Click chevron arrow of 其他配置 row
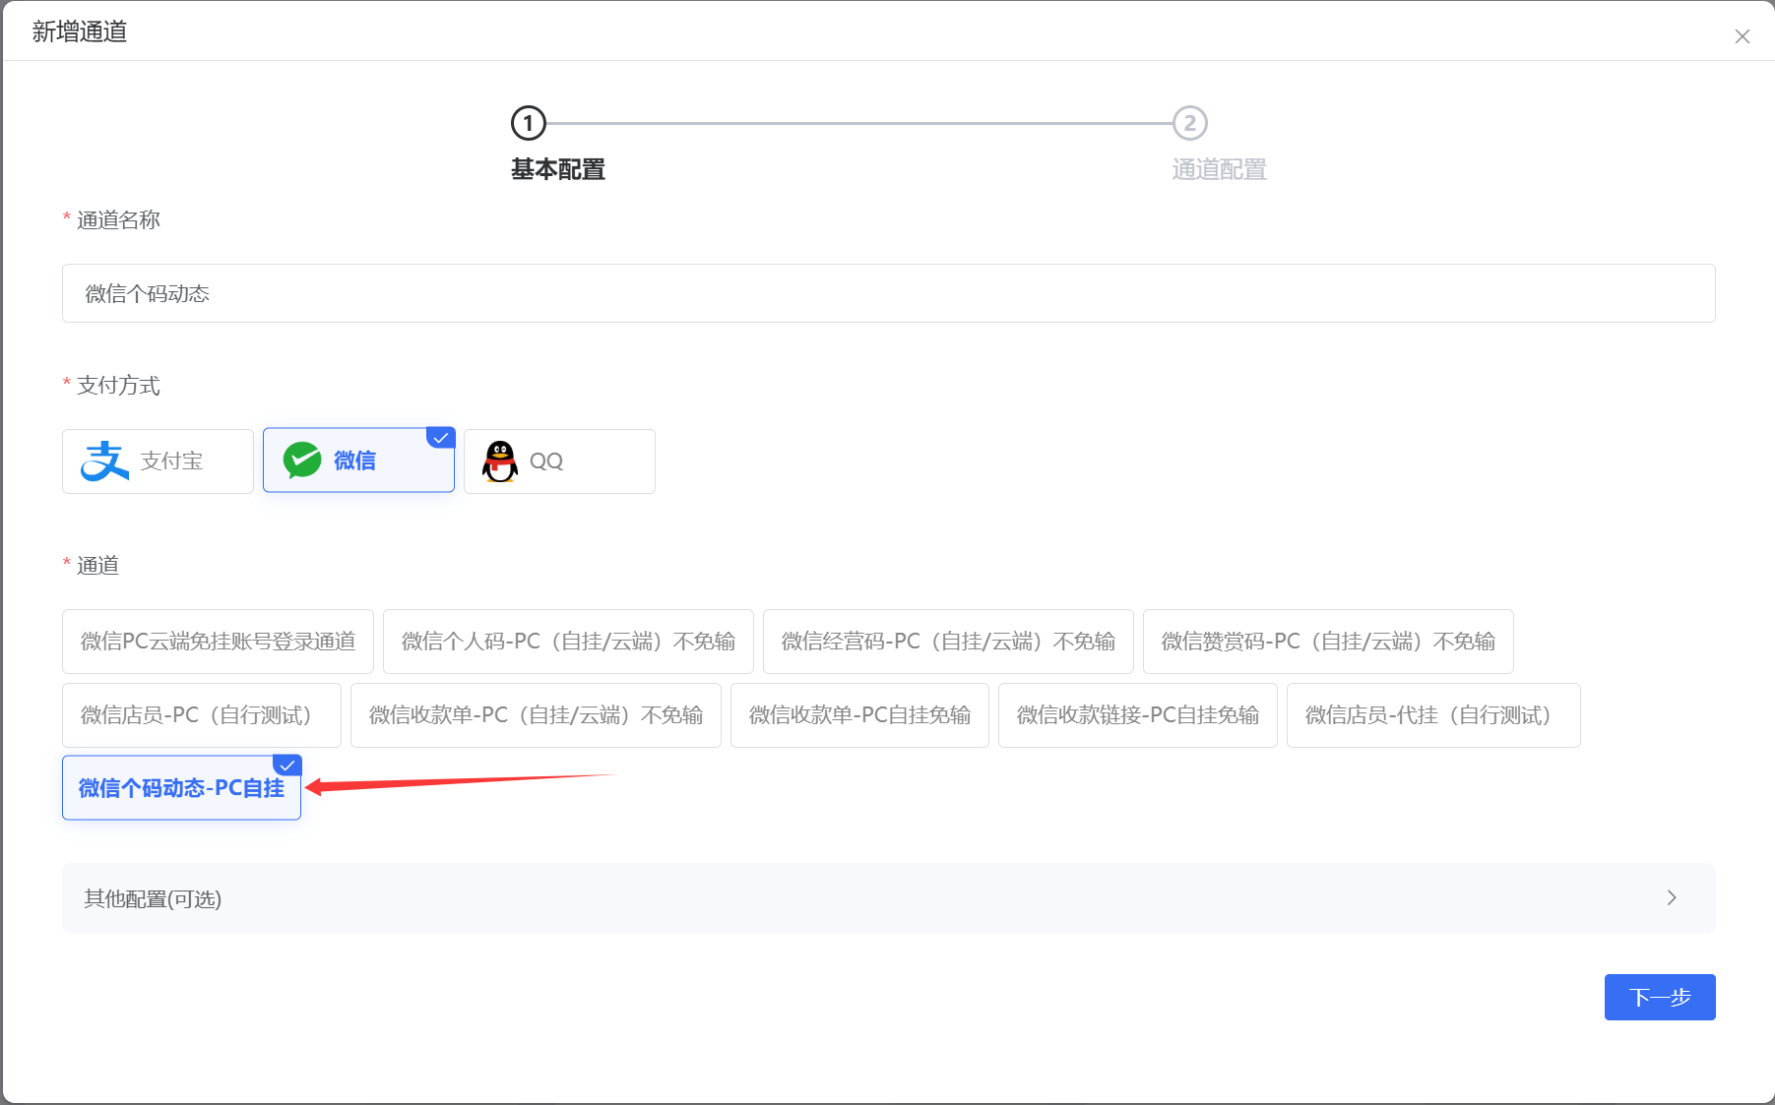This screenshot has width=1775, height=1105. click(1672, 897)
